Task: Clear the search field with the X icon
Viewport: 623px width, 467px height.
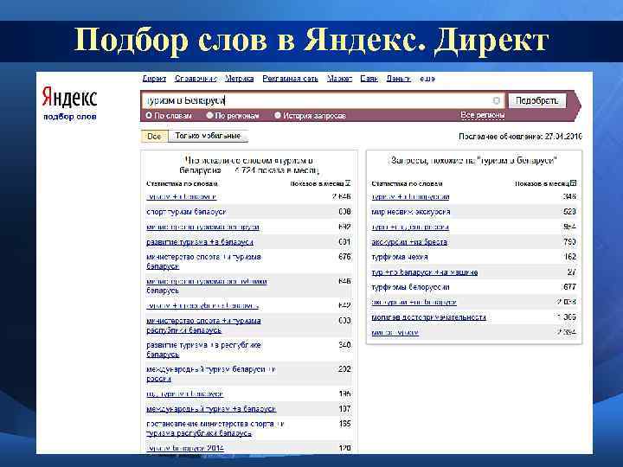Action: pyautogui.click(x=496, y=100)
